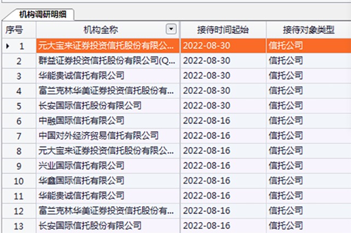This screenshot has width=351, height=233.
Task: Open the 机构全称 column filter dropdown
Action: pyautogui.click(x=171, y=29)
